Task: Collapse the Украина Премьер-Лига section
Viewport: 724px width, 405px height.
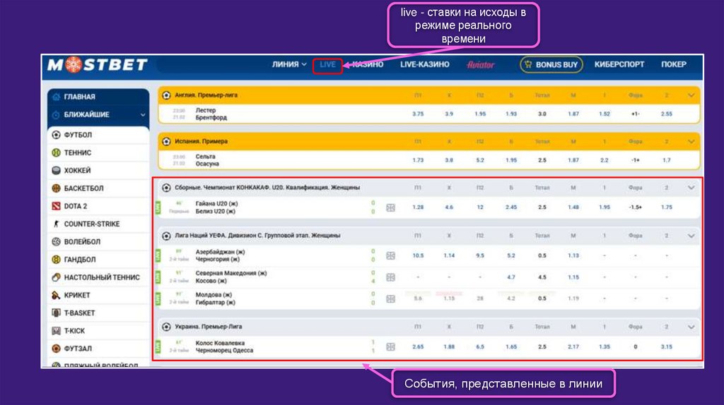Action: click(x=691, y=327)
